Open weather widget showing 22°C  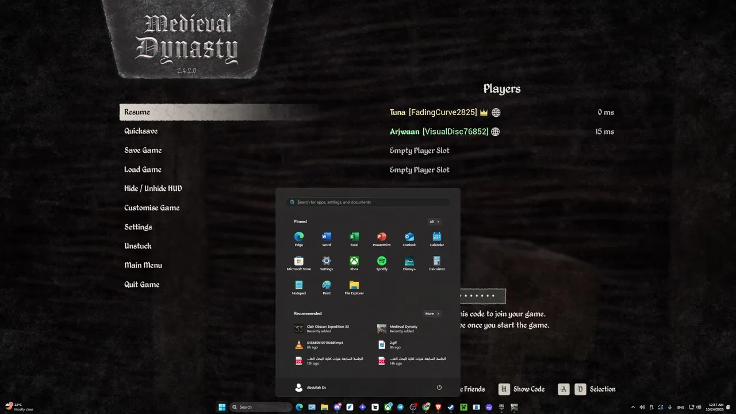pyautogui.click(x=20, y=407)
